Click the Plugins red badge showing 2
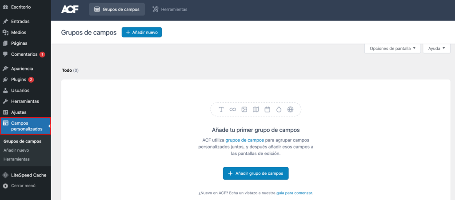 coord(31,80)
